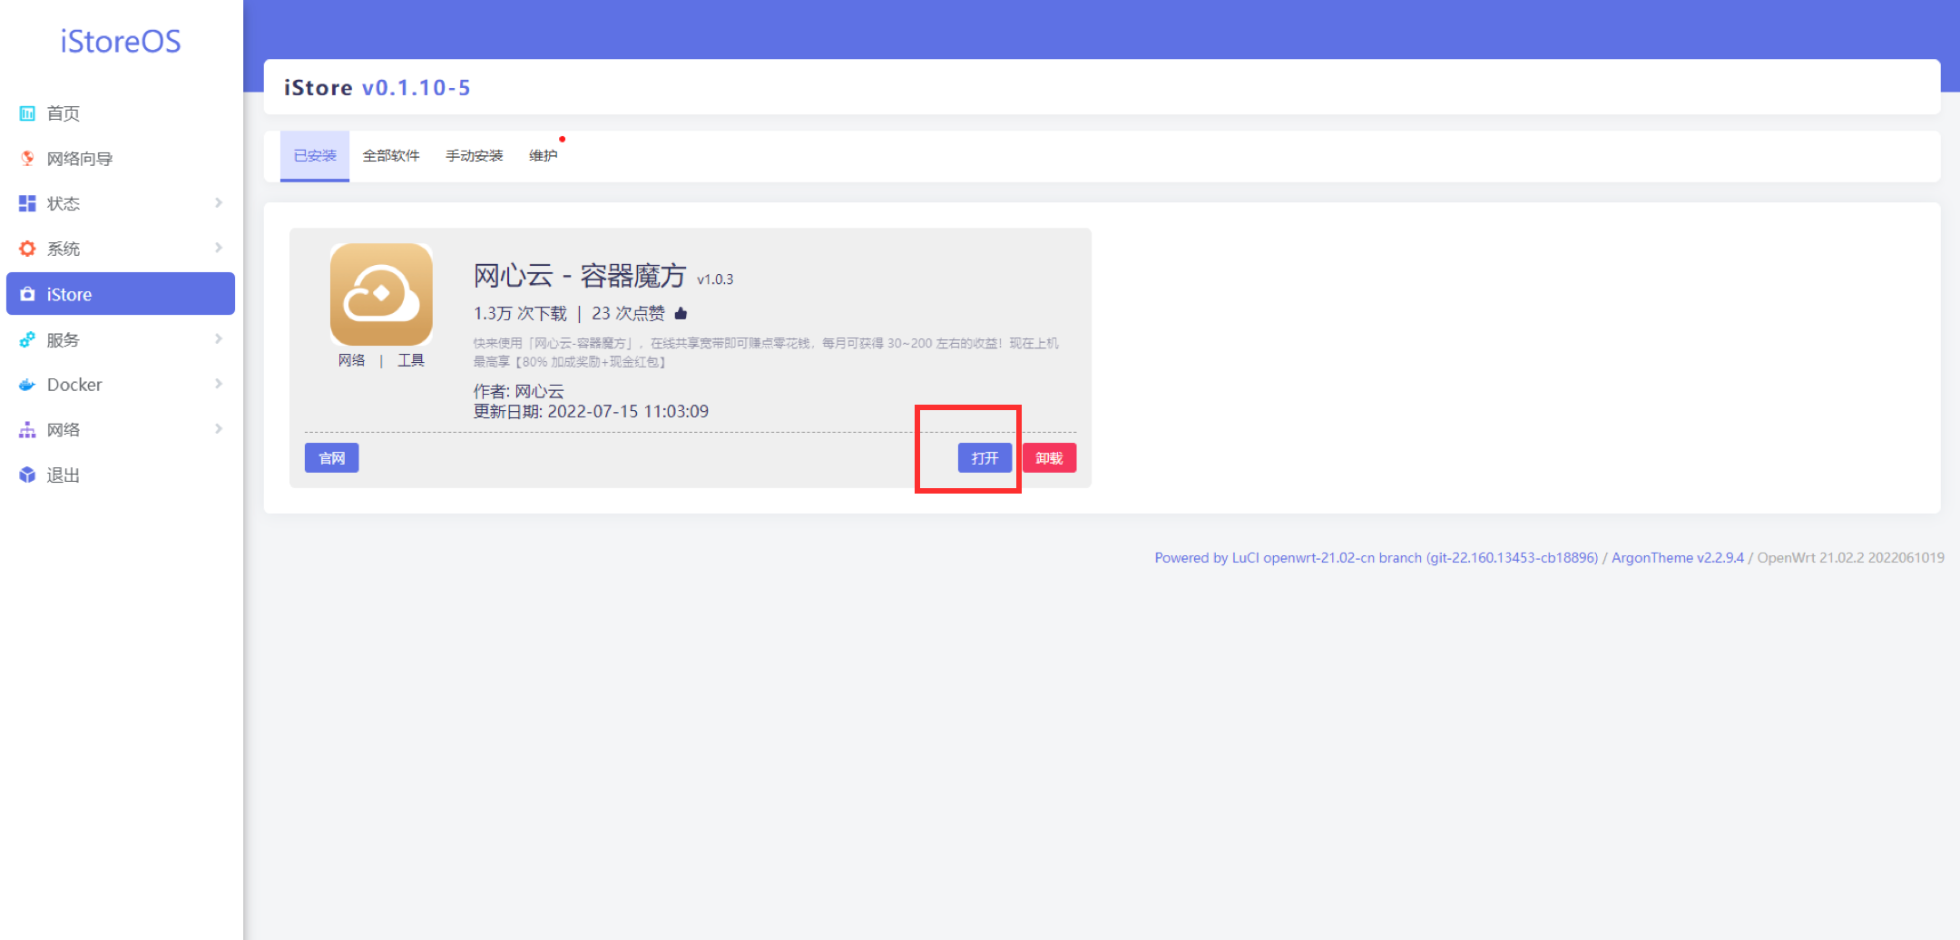
Task: Click the network topology icon
Action: point(27,430)
